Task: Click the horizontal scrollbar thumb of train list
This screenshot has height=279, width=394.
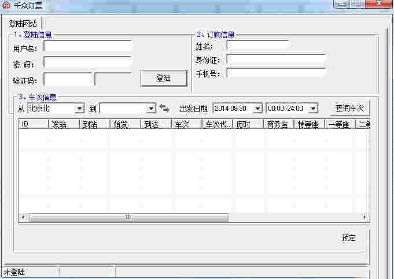Action: coord(128,217)
